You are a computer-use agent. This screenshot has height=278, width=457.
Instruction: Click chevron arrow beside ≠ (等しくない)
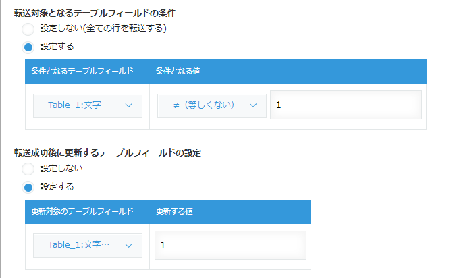253,105
